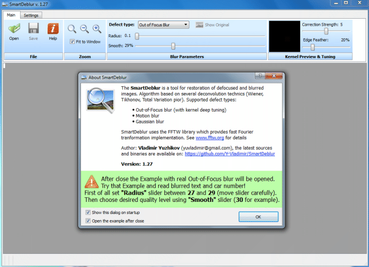The height and width of the screenshot is (267, 369).
Task: Open the GitHub SmartDeblur repository link
Action: (x=229, y=153)
